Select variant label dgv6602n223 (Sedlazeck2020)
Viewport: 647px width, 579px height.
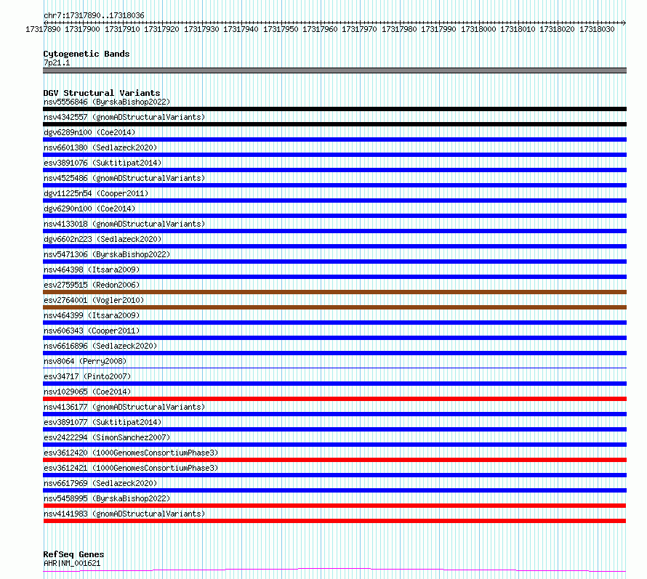(x=103, y=239)
